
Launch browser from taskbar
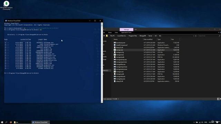pyautogui.click(x=11, y=122)
